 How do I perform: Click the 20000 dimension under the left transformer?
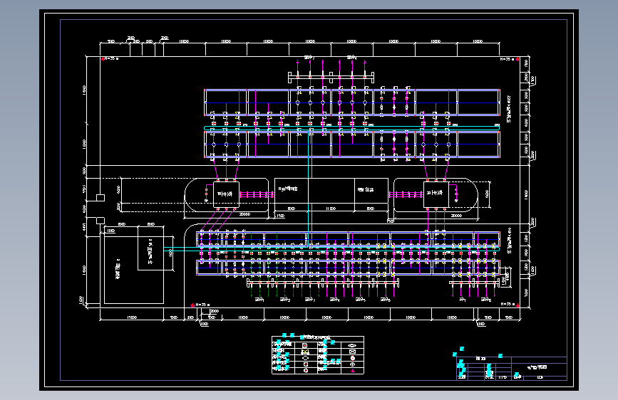pyautogui.click(x=244, y=214)
